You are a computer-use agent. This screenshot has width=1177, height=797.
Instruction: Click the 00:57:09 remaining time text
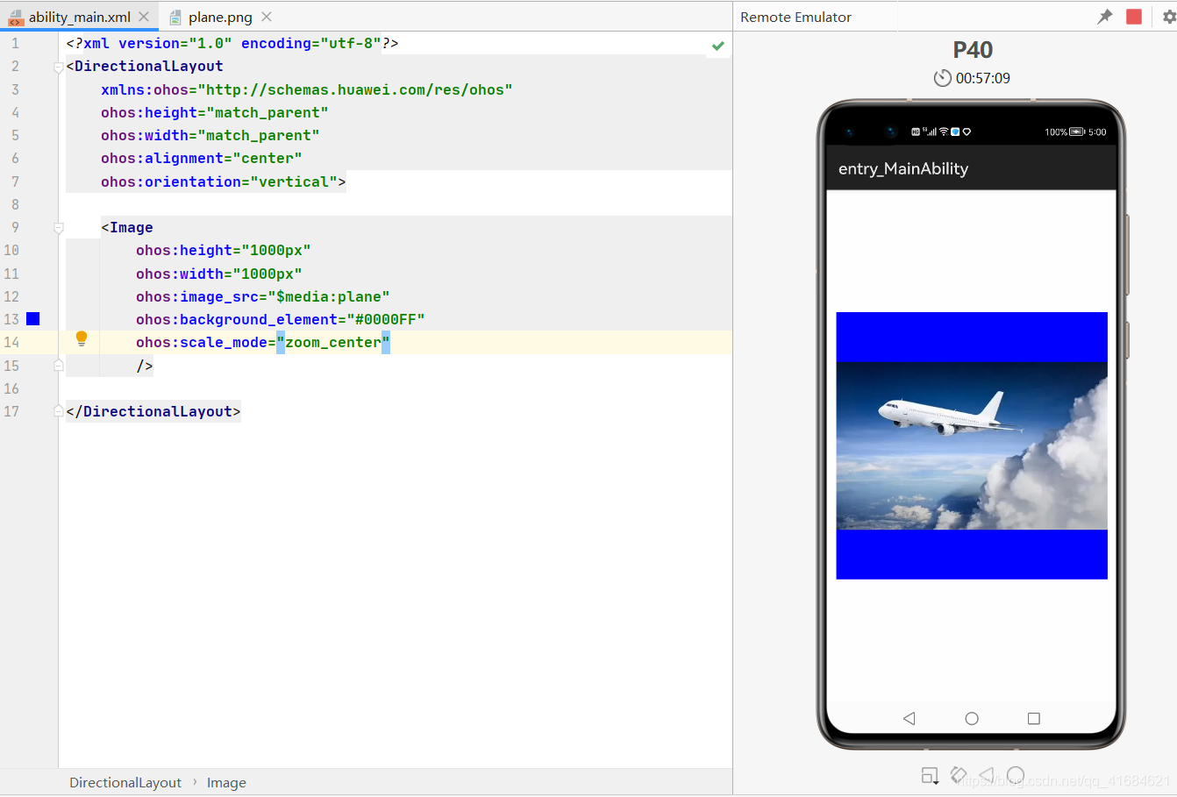coord(983,78)
